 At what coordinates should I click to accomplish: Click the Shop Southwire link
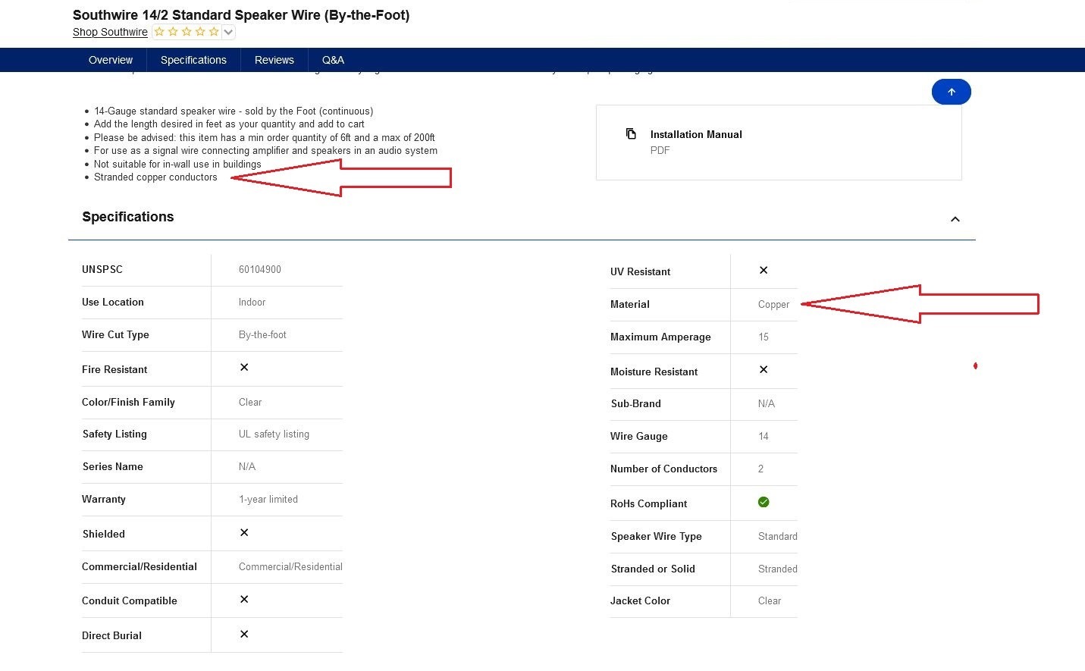coord(110,32)
